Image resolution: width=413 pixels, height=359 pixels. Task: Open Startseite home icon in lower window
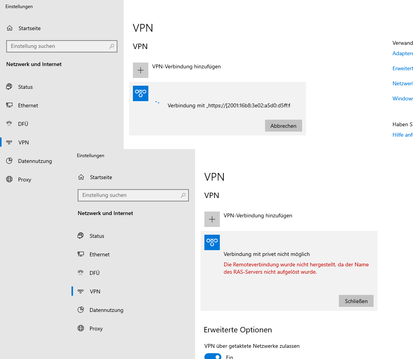81,177
